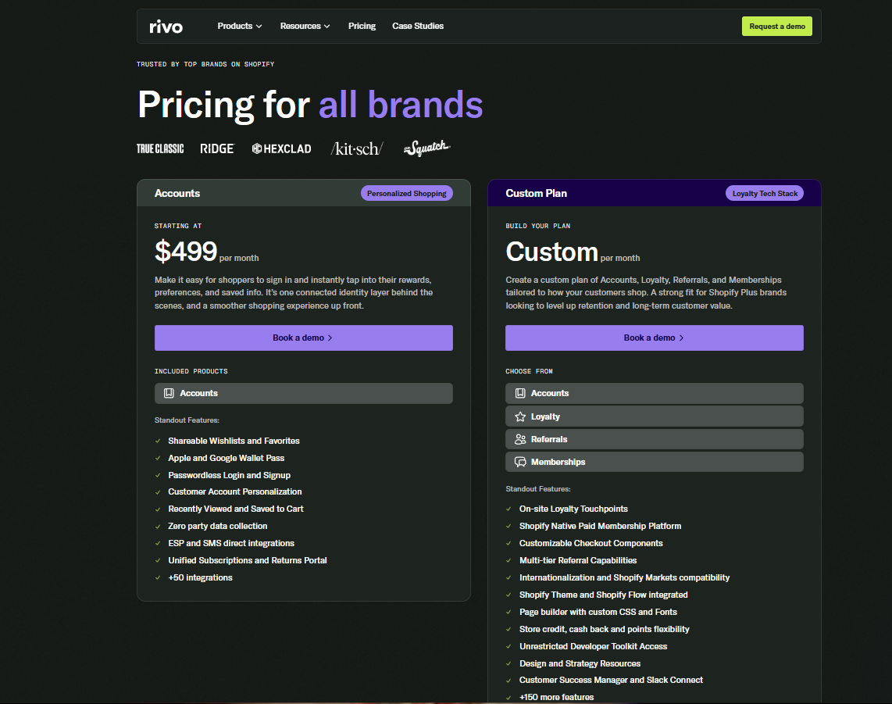Click the Loyalty Tech Stack pill badge
This screenshot has width=892, height=704.
click(764, 193)
